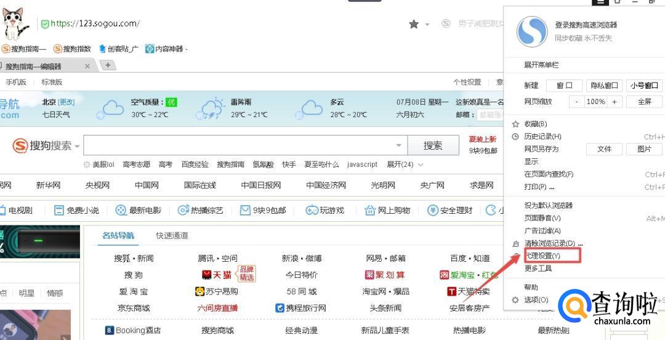
Task: Open Booking酒店 link
Action: pyautogui.click(x=133, y=330)
